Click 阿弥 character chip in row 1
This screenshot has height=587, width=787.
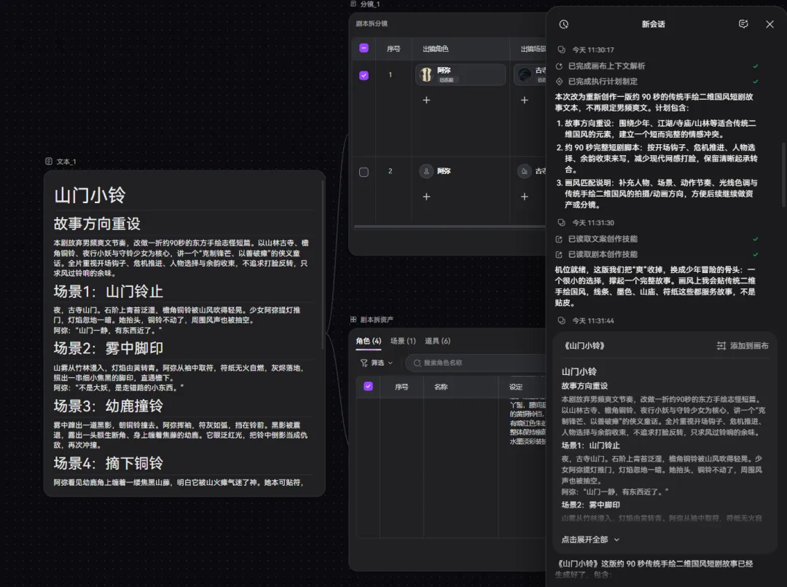coord(461,75)
